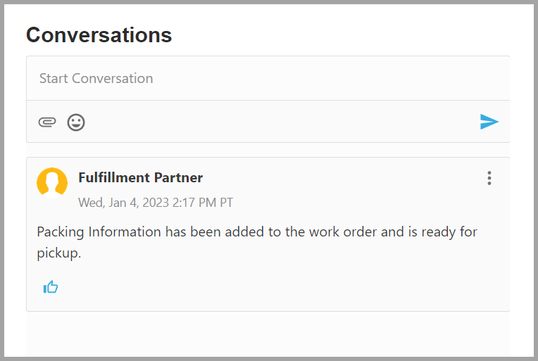Select the Fulfillment Partner sender name
538x361 pixels.
click(x=140, y=177)
